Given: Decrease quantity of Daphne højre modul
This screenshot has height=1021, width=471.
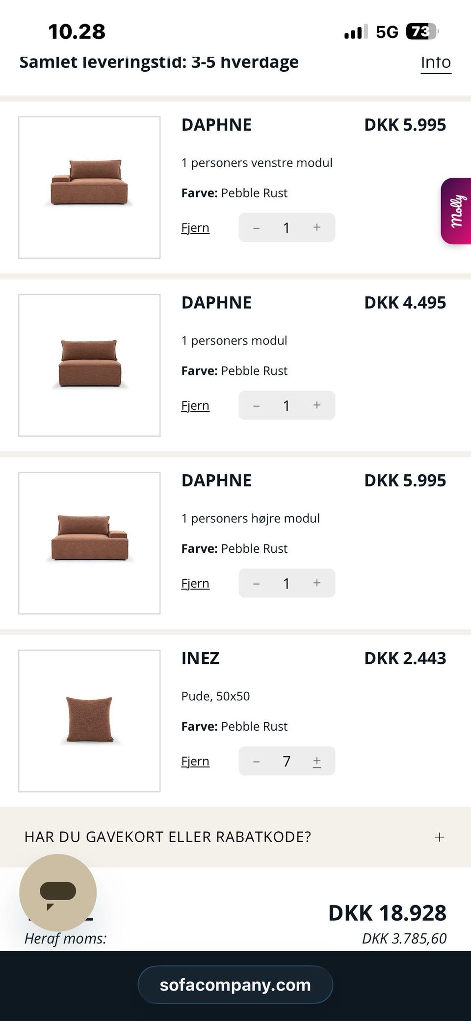Looking at the screenshot, I should 256,583.
